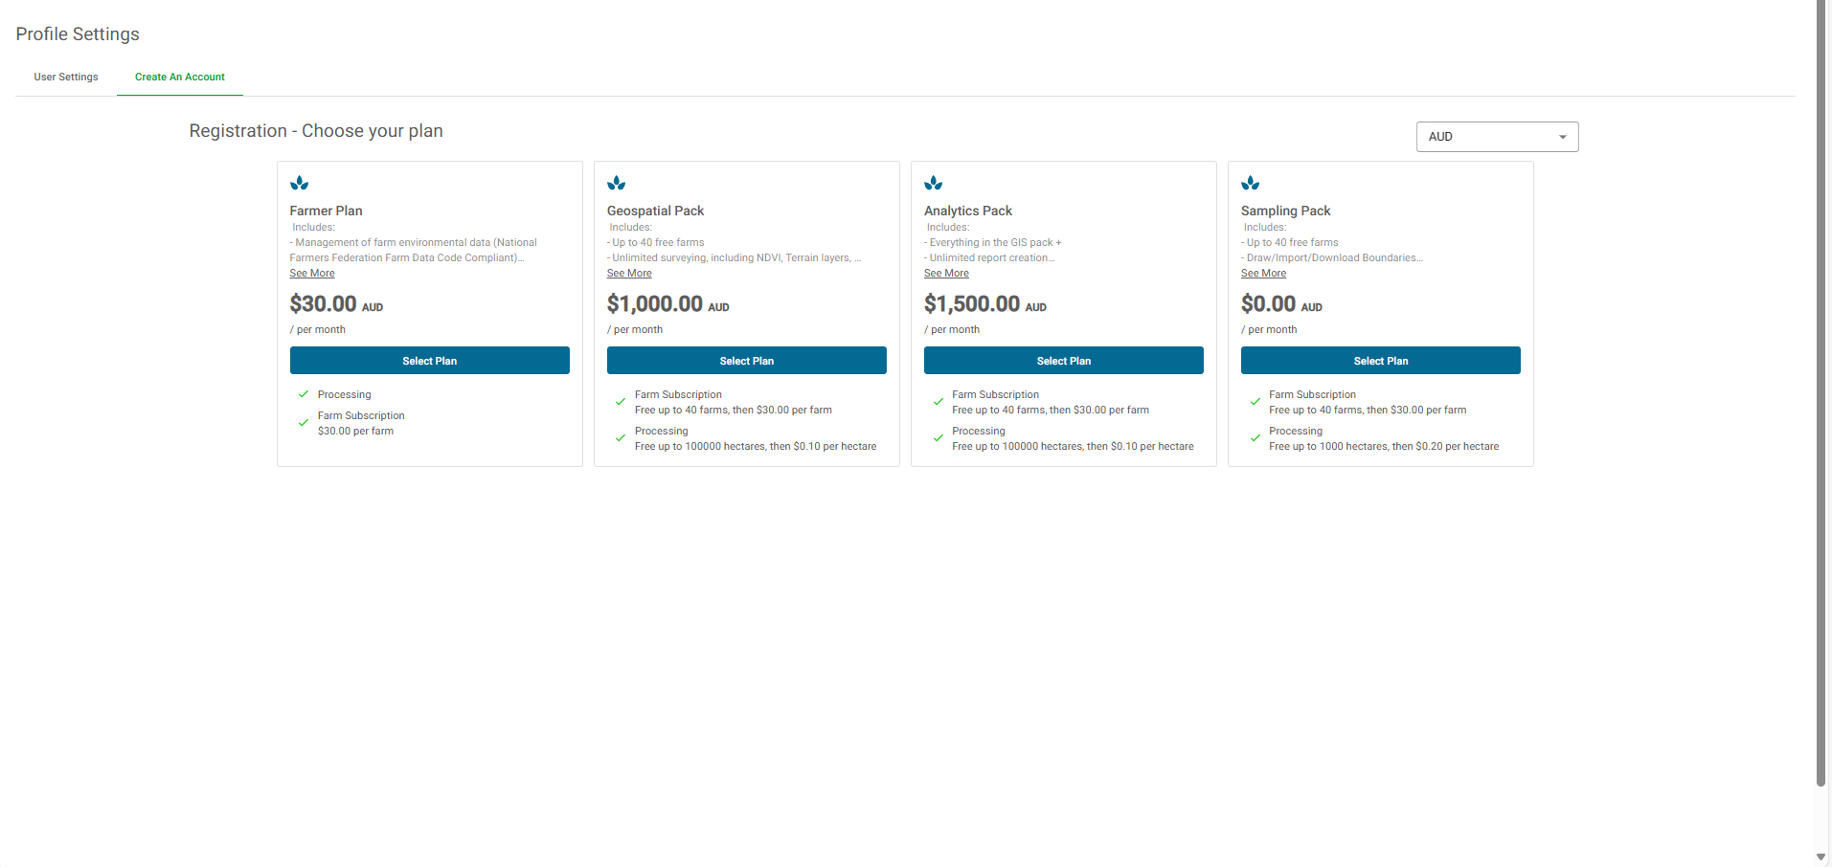The height and width of the screenshot is (867, 1832).
Task: Select Plan for the Farmer Plan
Action: [x=430, y=361]
